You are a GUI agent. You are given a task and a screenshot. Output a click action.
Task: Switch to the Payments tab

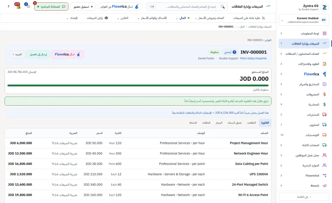(x=251, y=123)
